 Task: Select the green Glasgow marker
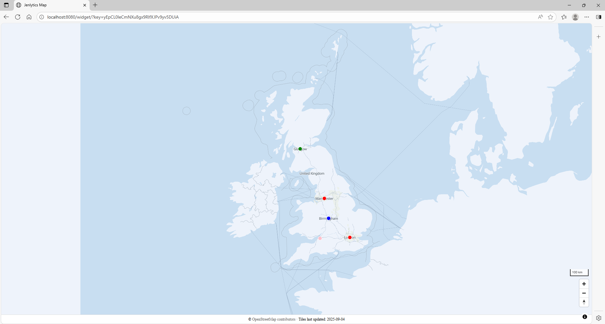pyautogui.click(x=300, y=149)
